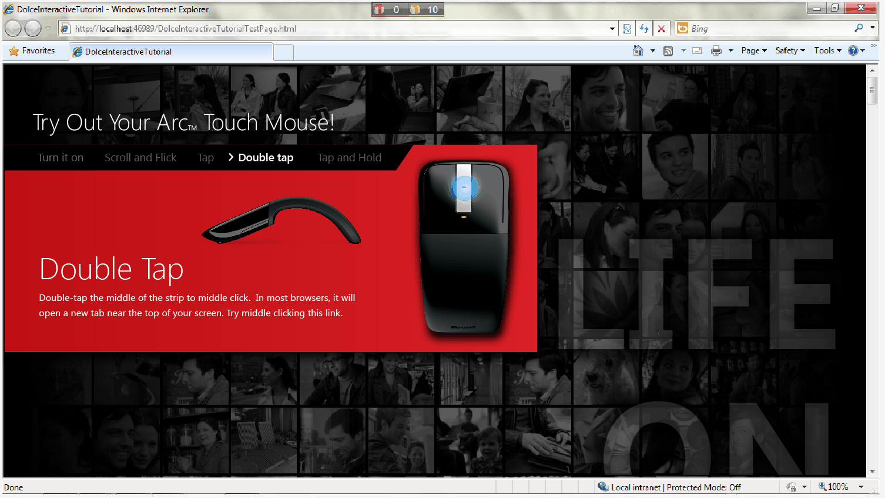Image resolution: width=885 pixels, height=498 pixels.
Task: Switch to the Scroll and Flick step
Action: tap(140, 158)
